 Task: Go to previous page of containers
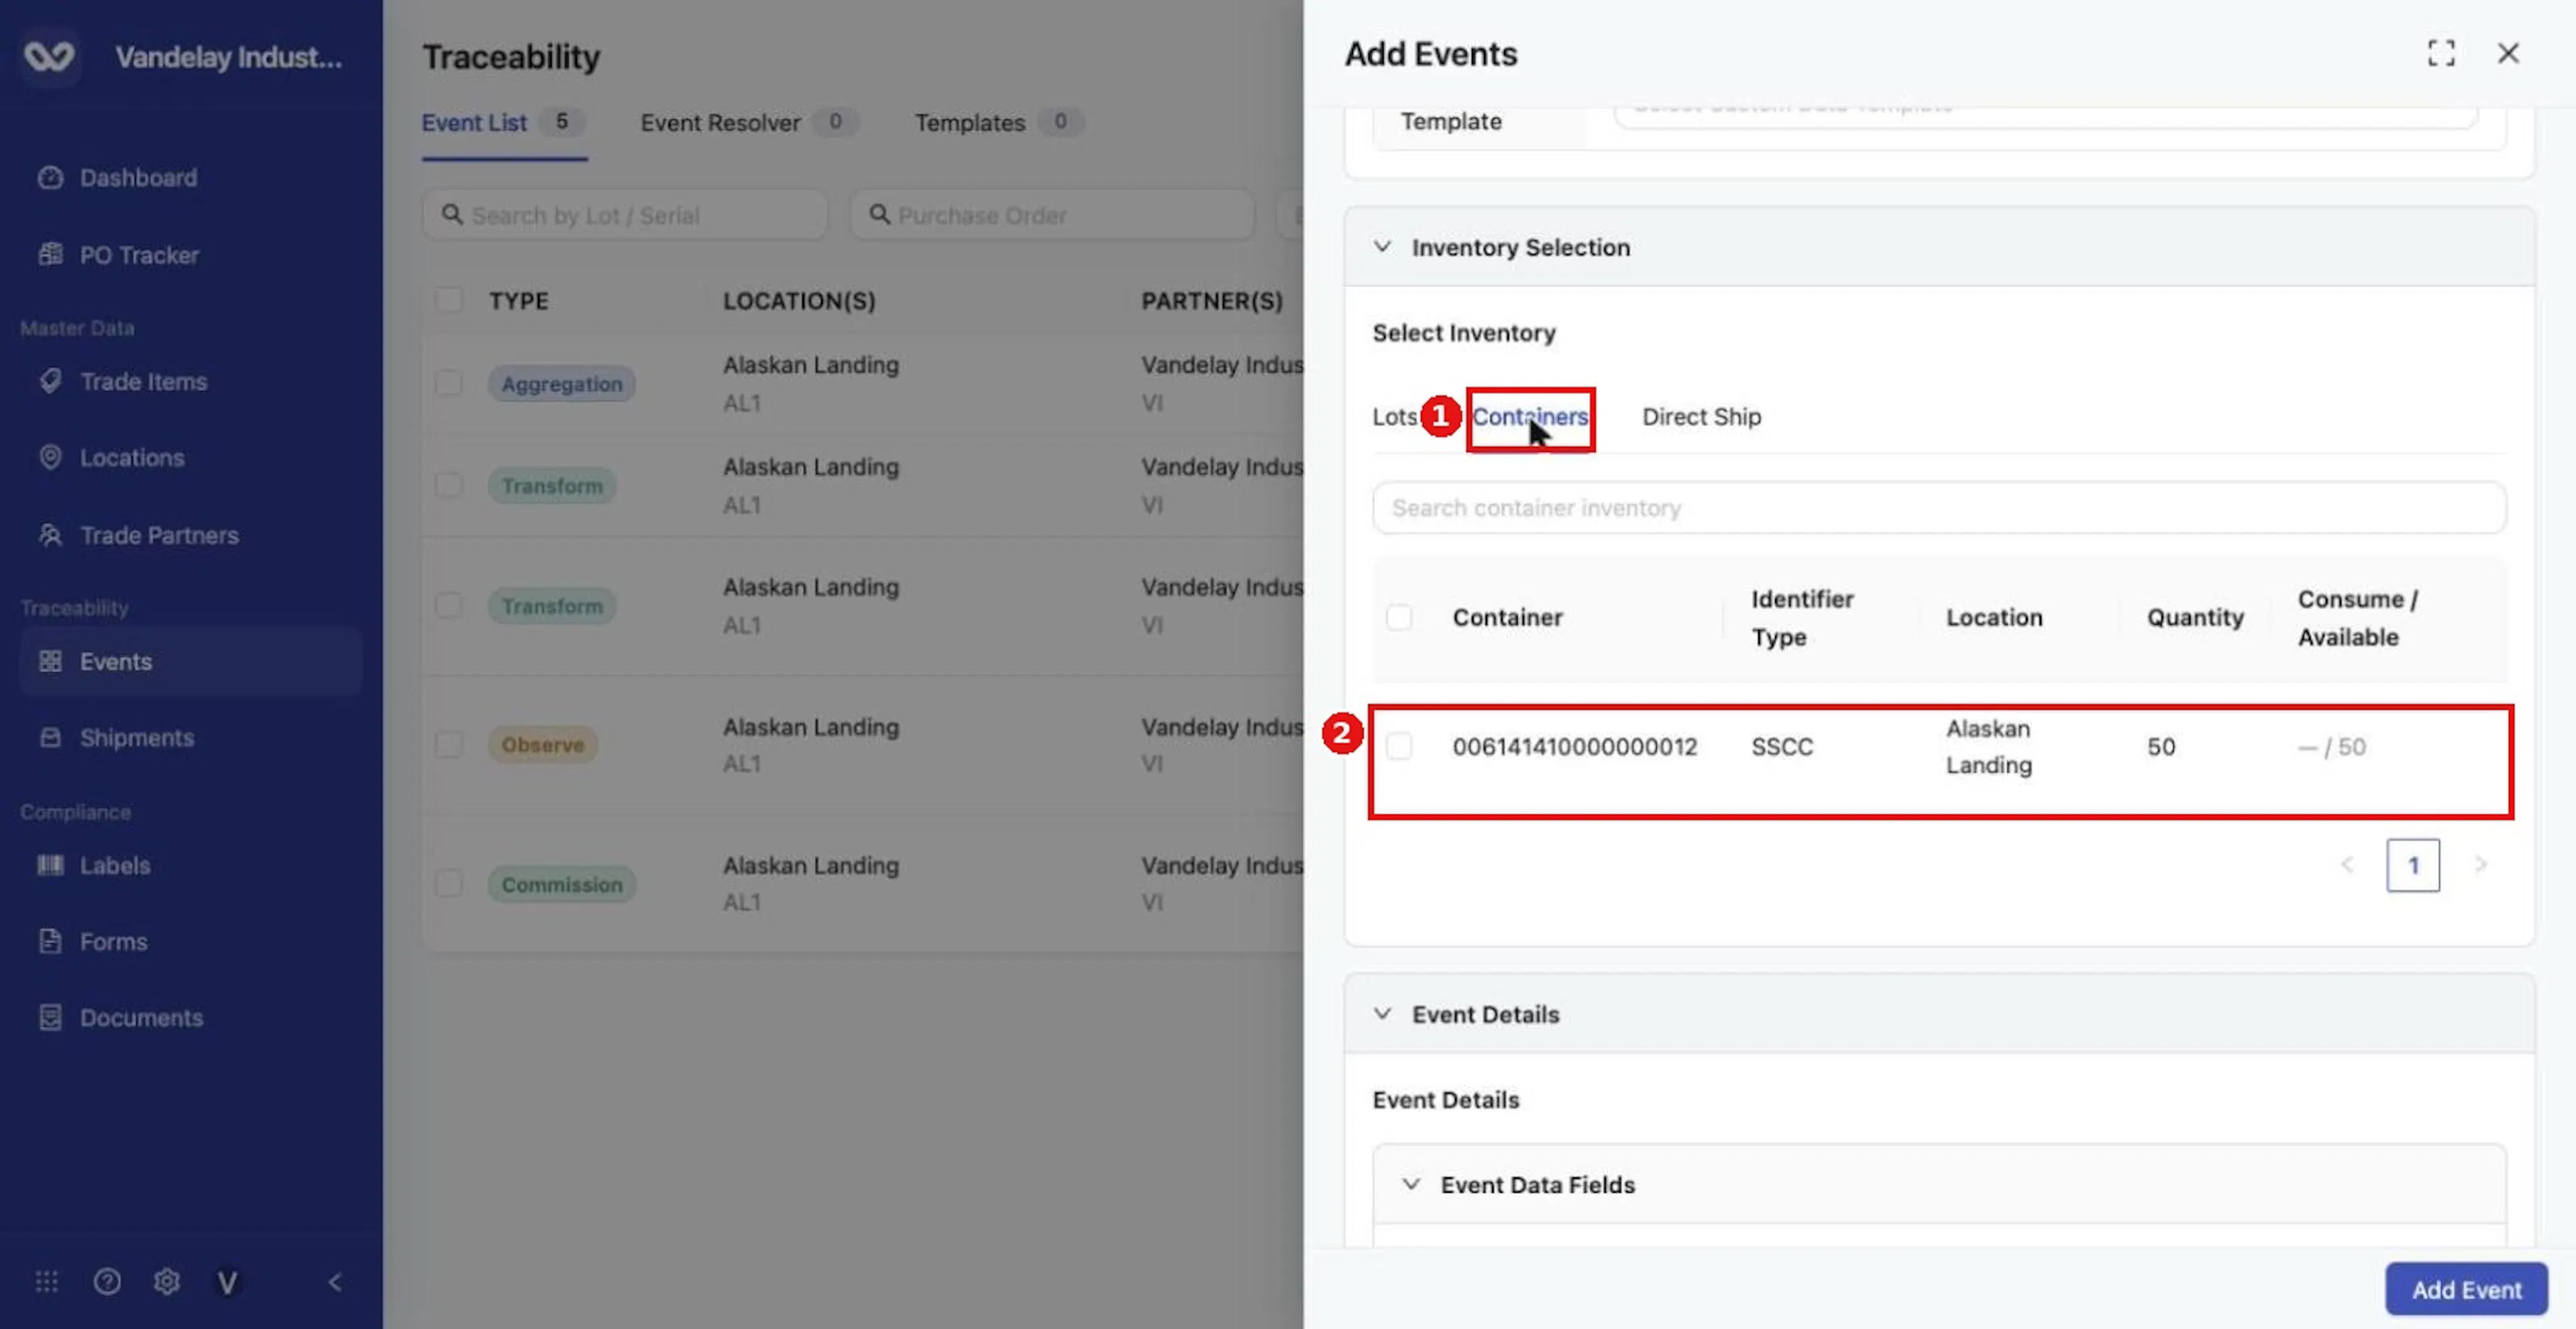tap(2347, 864)
